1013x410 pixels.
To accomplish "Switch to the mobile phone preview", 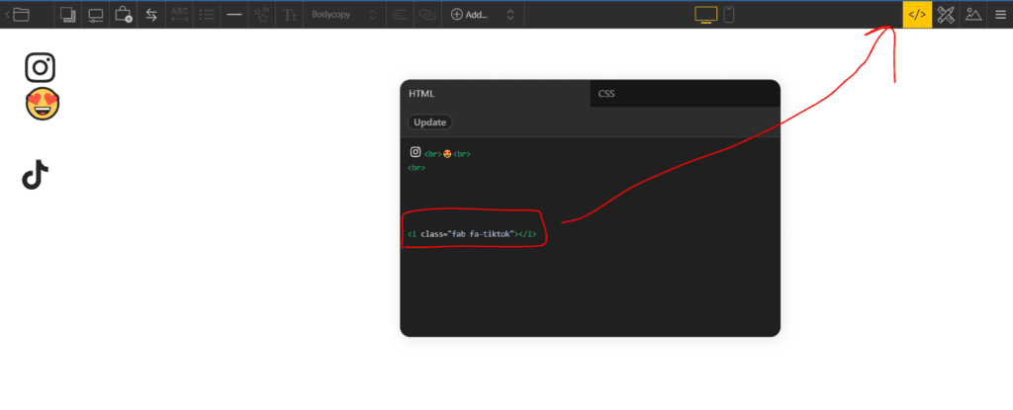I will point(729,14).
